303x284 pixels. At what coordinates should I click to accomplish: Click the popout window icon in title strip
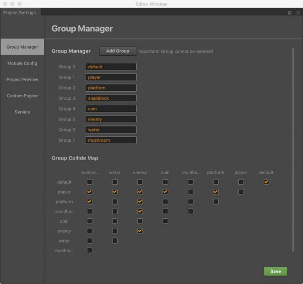coord(289,13)
